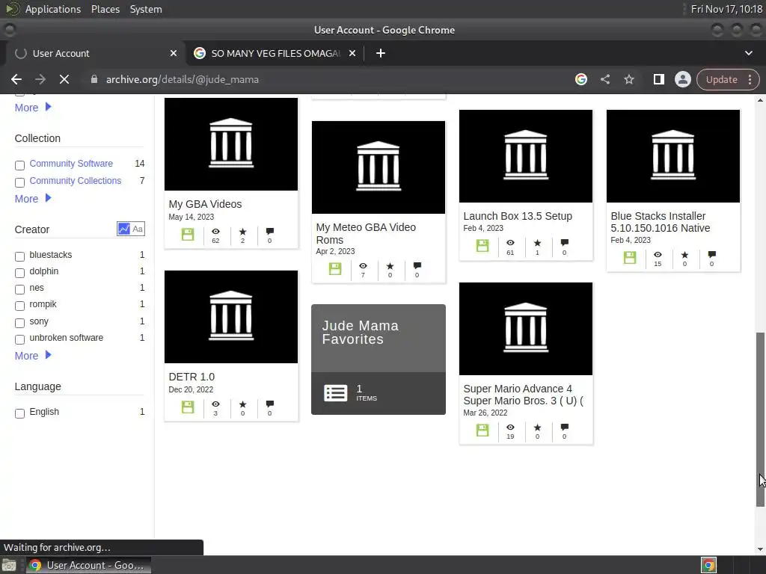Click views eye icon on Launch Box 13.5 Setup
The width and height of the screenshot is (766, 574).
[510, 243]
